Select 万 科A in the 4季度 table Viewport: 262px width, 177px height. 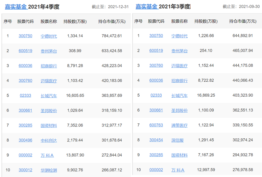pos(47,155)
